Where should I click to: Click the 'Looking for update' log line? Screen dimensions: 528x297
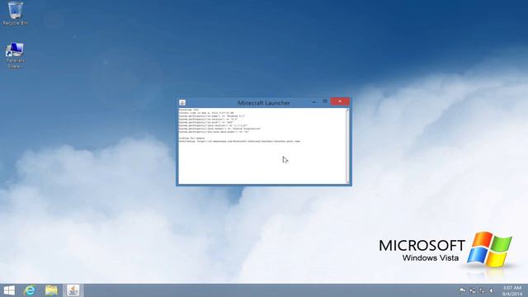(191, 138)
